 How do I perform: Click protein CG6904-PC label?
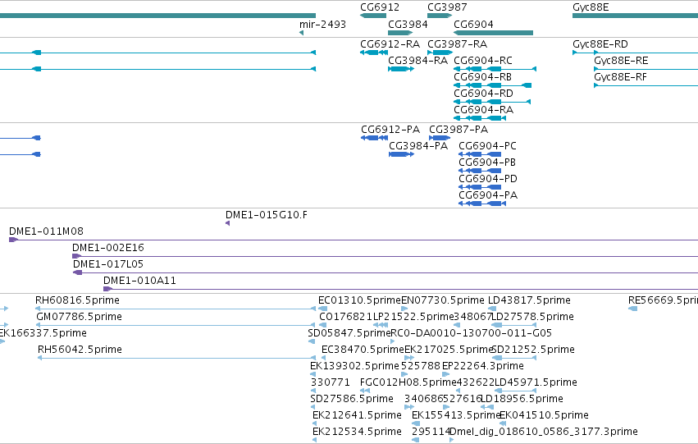[487, 146]
